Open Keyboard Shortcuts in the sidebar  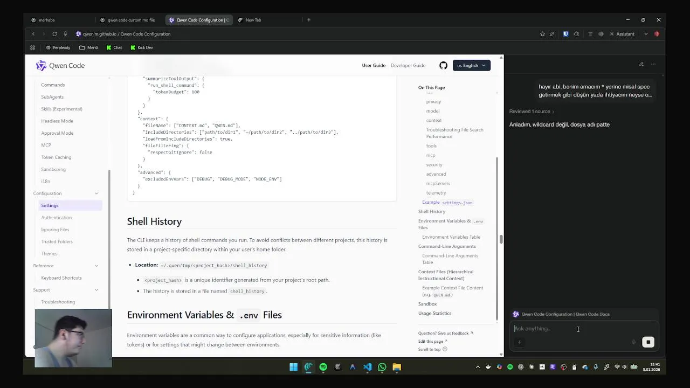coord(61,278)
